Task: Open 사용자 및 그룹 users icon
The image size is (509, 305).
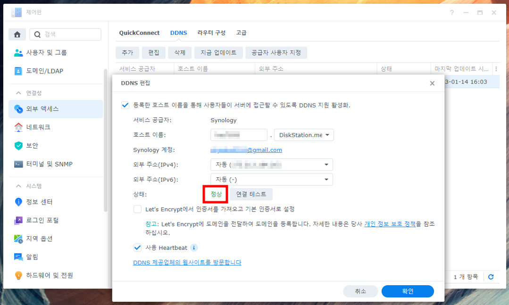Action: [x=18, y=53]
